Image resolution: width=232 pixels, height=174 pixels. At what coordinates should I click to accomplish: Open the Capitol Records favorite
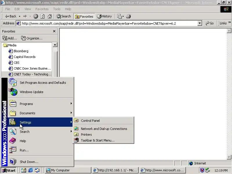(x=22, y=57)
